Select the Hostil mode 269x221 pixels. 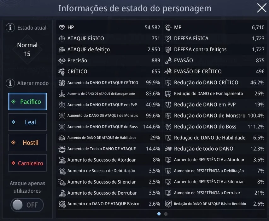tap(27, 143)
